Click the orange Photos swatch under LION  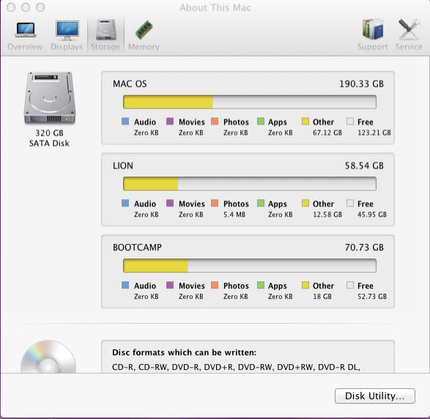pyautogui.click(x=215, y=203)
